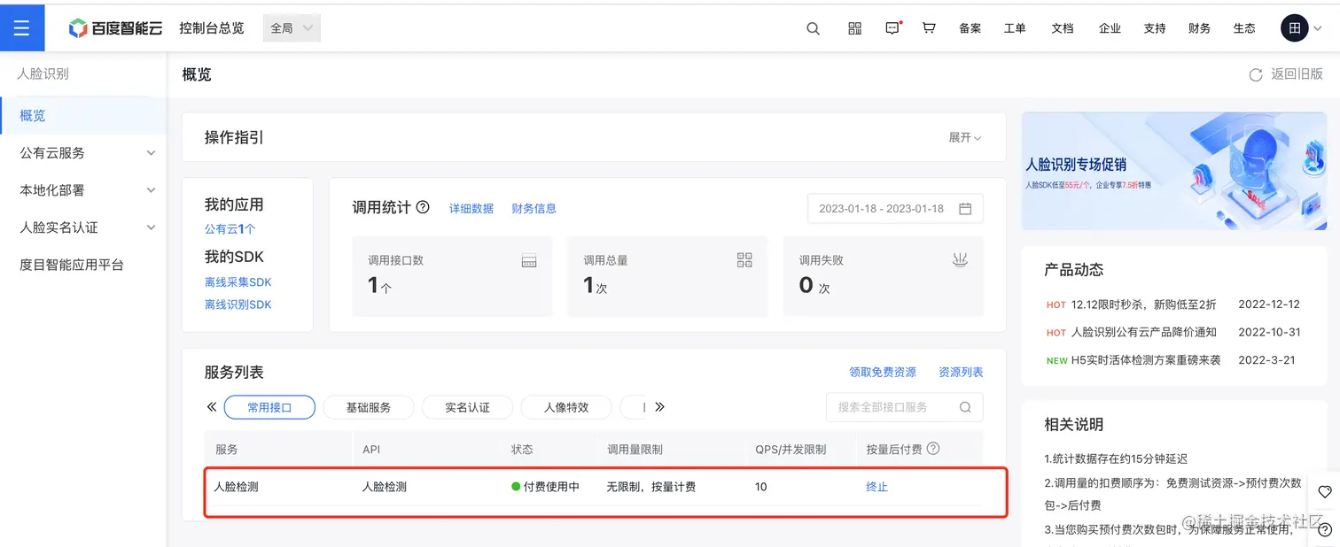Open 文档 in the top navigation
The width and height of the screenshot is (1340, 547).
[x=1063, y=28]
